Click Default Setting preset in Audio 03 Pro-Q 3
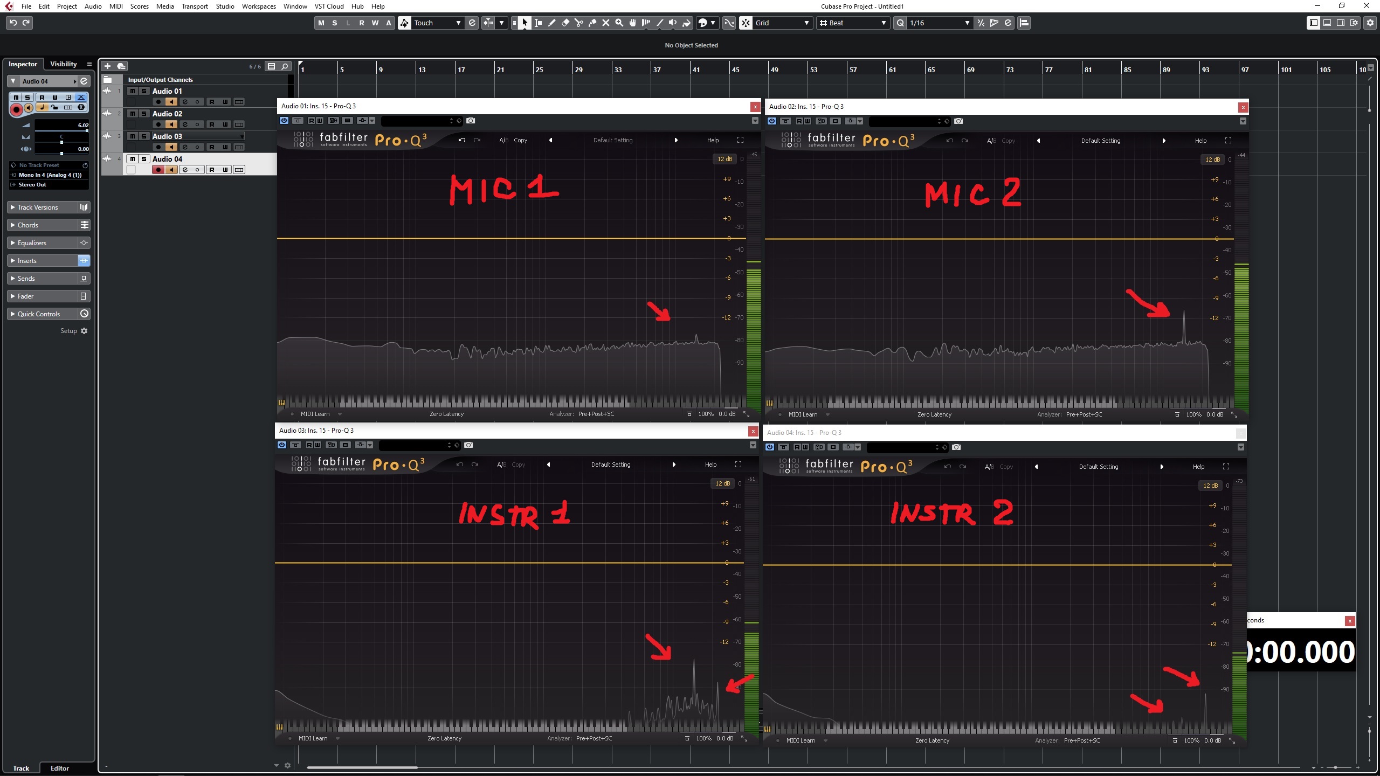This screenshot has height=776, width=1380. coord(611,465)
